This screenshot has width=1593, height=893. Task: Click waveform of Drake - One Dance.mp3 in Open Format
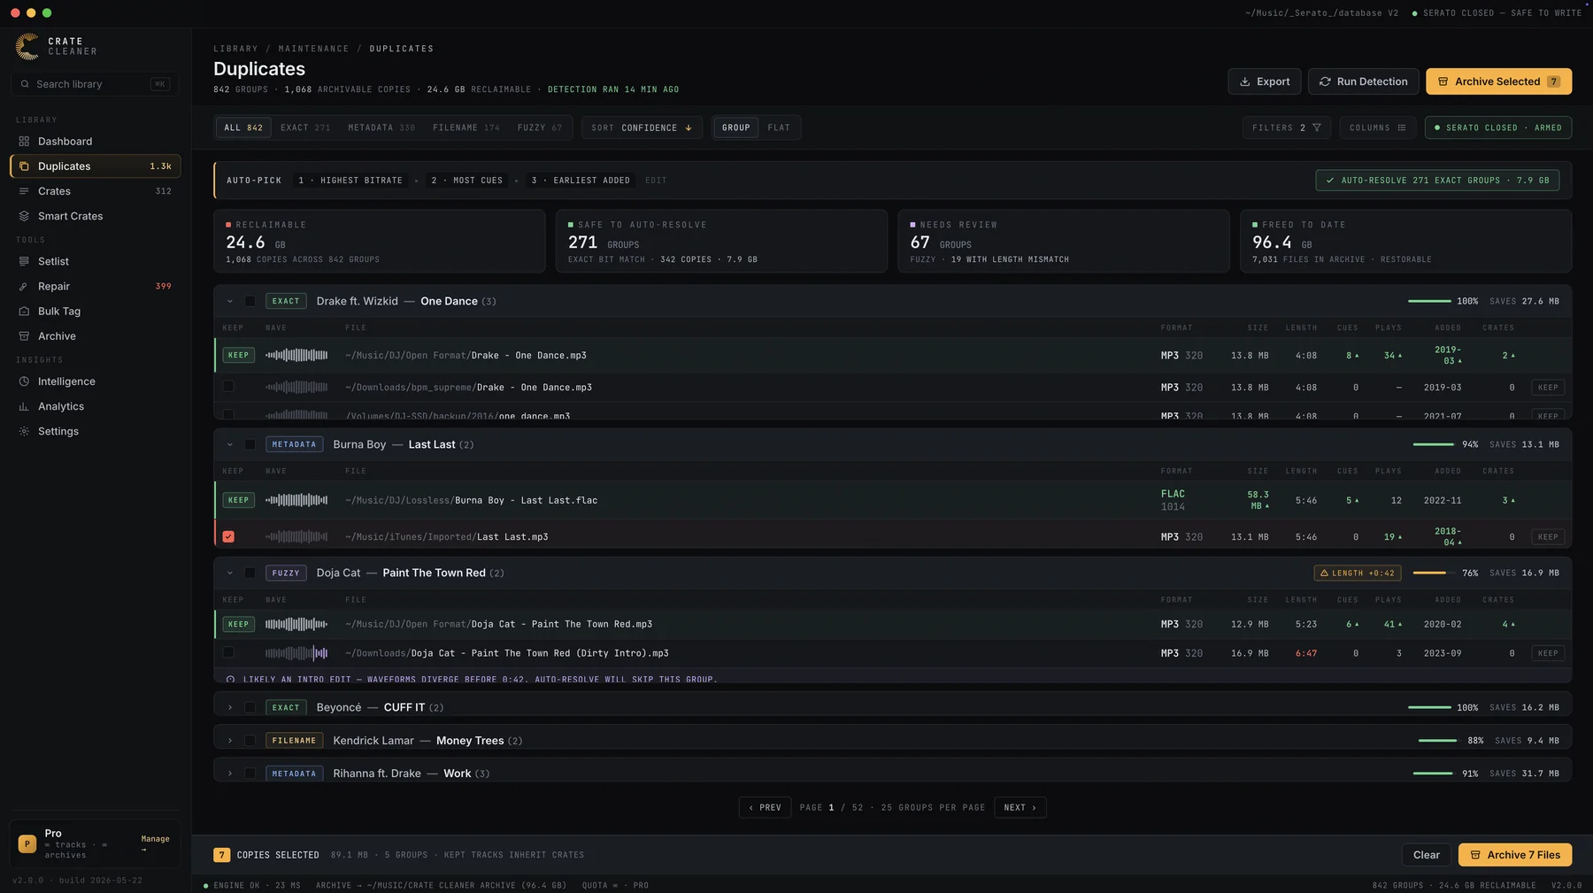click(296, 355)
